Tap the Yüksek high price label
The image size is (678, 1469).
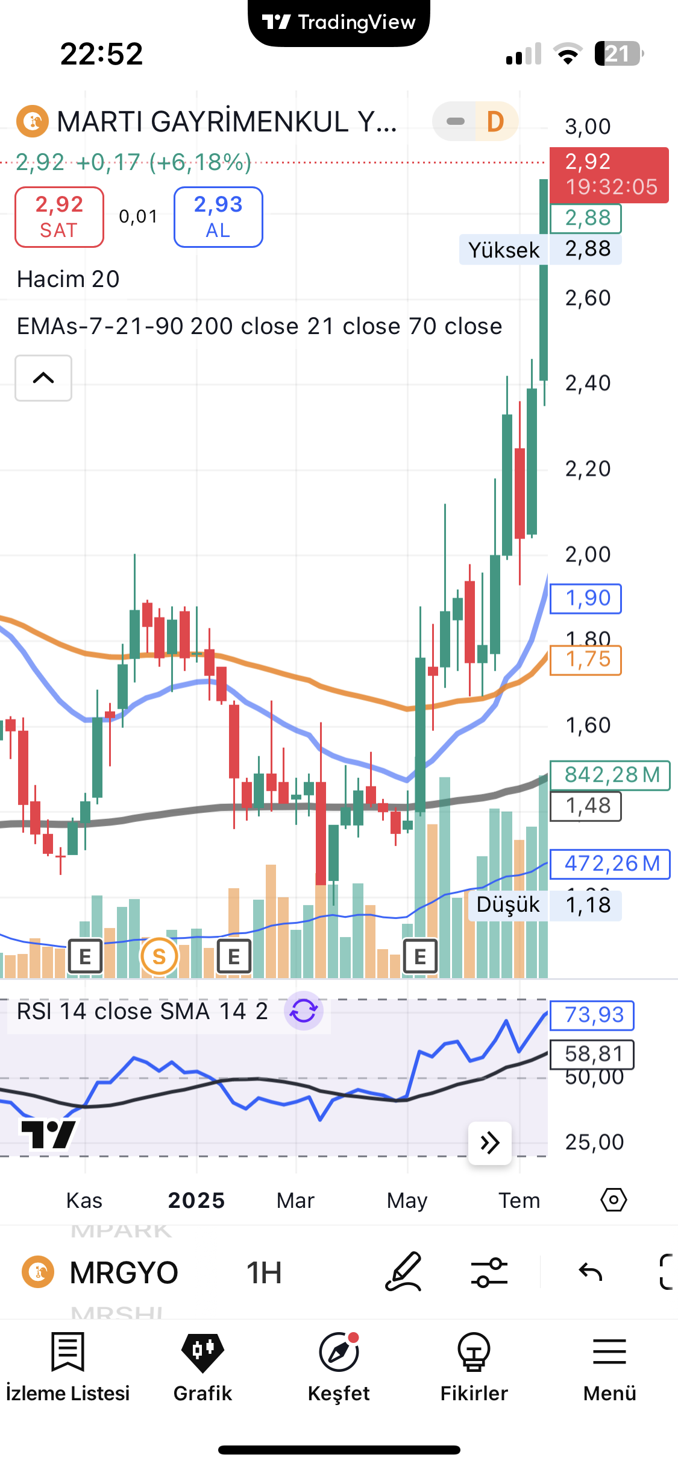[x=504, y=250]
